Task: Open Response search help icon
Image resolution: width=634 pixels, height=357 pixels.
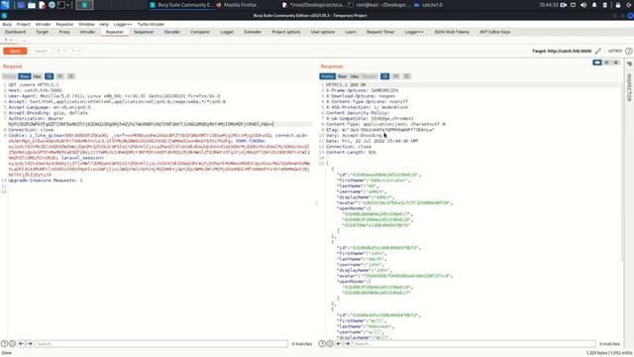Action: 322,344
